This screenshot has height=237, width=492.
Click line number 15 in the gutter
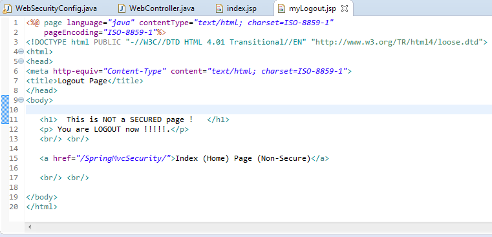pos(14,158)
